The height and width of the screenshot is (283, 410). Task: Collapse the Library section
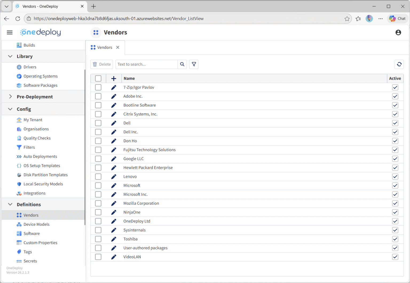10,56
